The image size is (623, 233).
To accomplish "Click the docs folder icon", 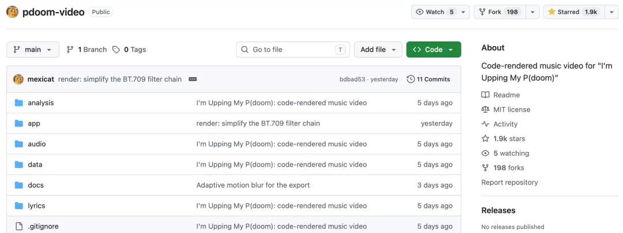I will [18, 185].
